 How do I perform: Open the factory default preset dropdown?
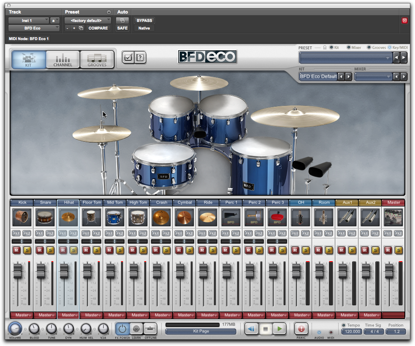[x=88, y=20]
